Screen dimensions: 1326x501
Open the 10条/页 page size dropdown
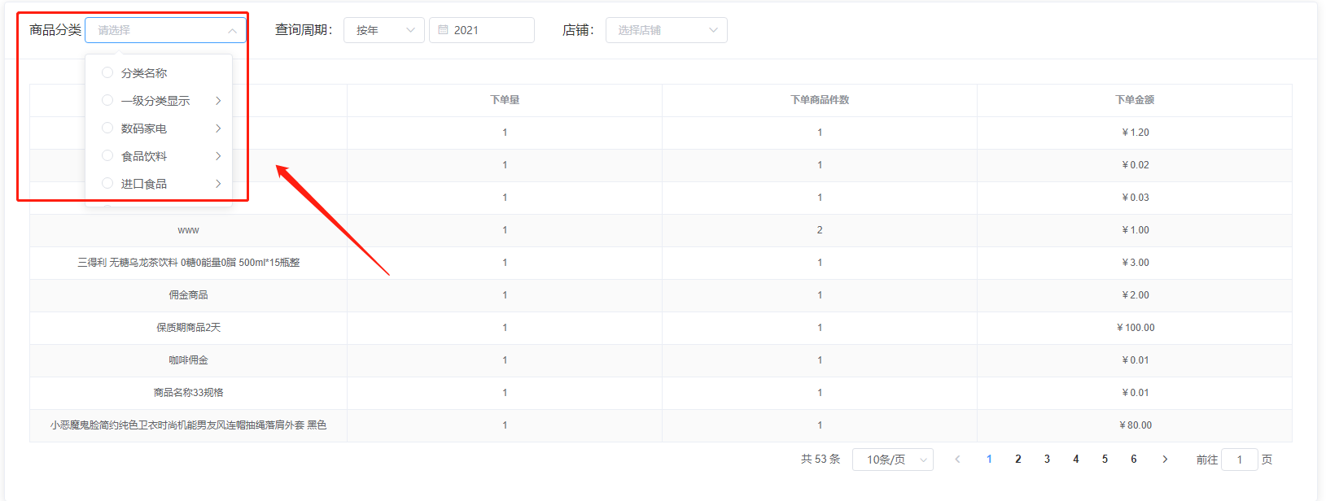pyautogui.click(x=892, y=460)
